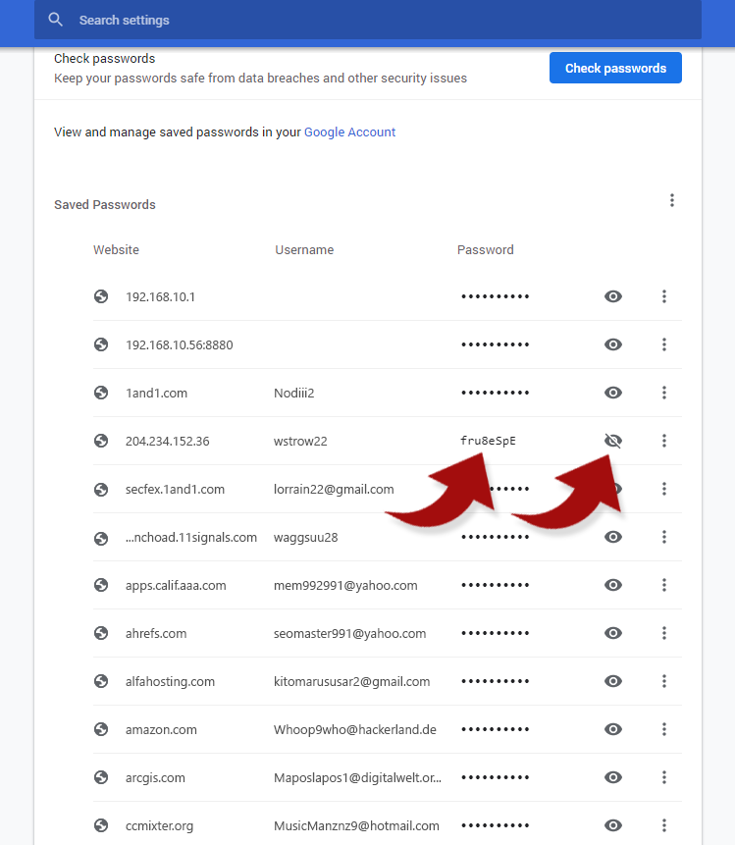The width and height of the screenshot is (735, 845).
Task: Click globe icon beside amazon.com
Action: click(x=101, y=729)
